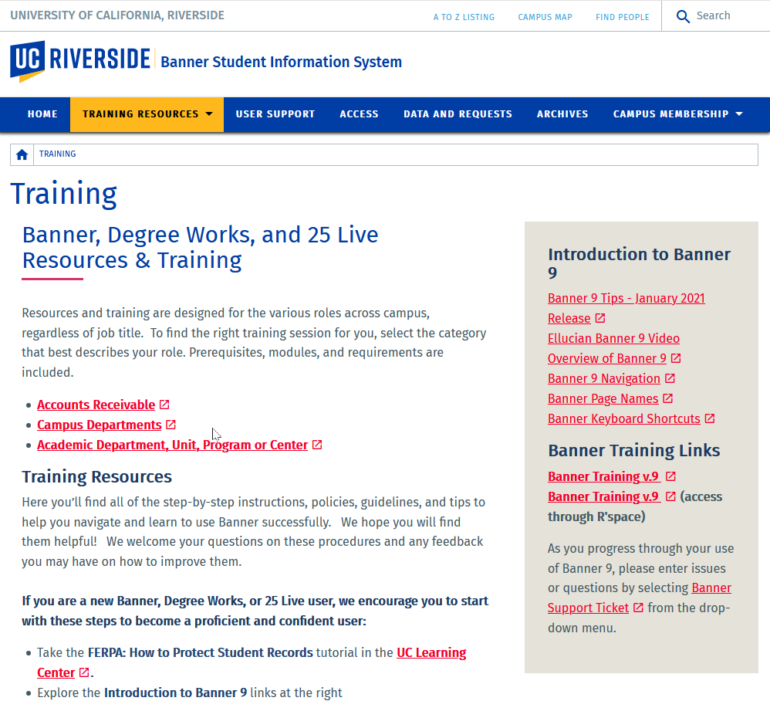The width and height of the screenshot is (770, 701).
Task: Click the external-link icon beside Overview of Banner 9
Action: coord(676,357)
